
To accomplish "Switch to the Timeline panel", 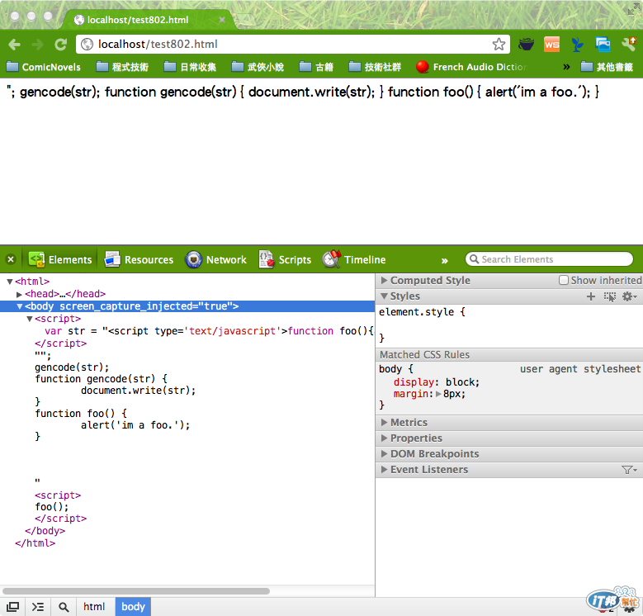I will pos(354,259).
